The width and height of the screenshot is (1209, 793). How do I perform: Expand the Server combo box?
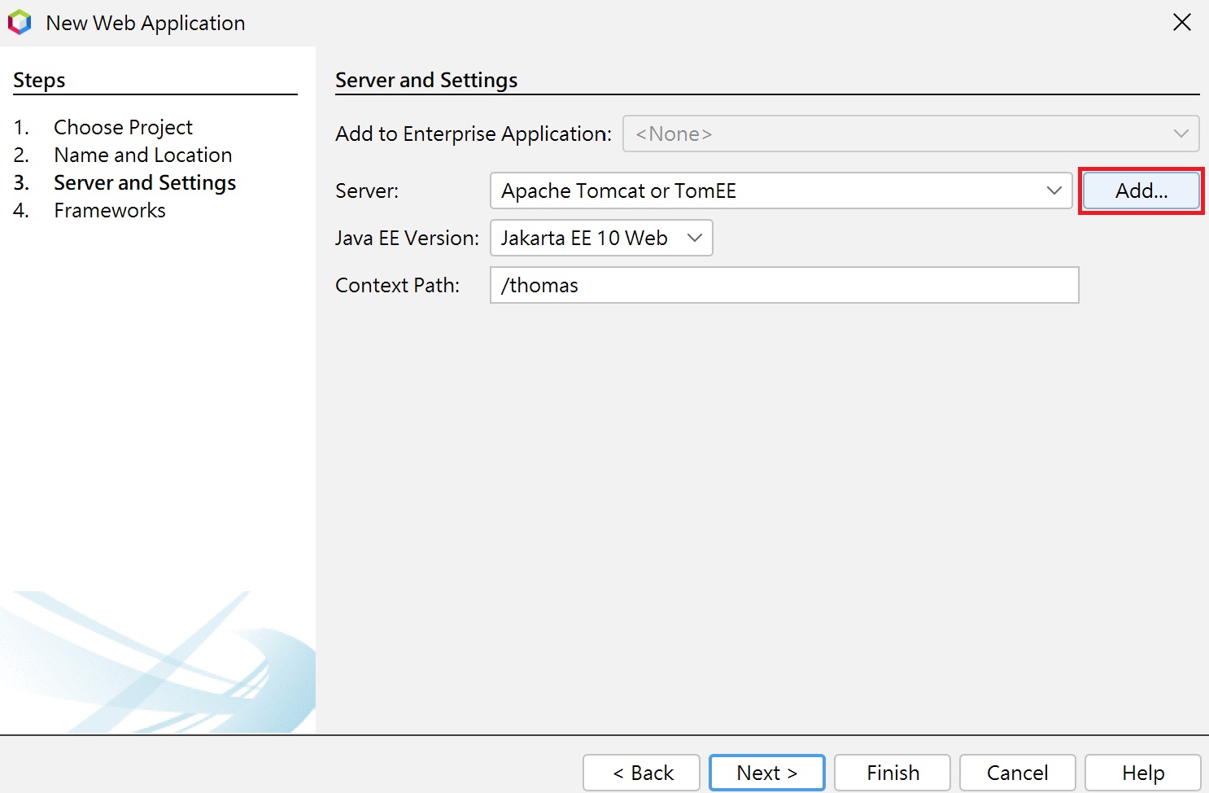click(781, 191)
